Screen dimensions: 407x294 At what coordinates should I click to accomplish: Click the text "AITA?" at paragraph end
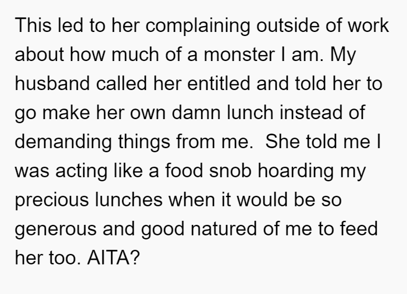tap(113, 257)
